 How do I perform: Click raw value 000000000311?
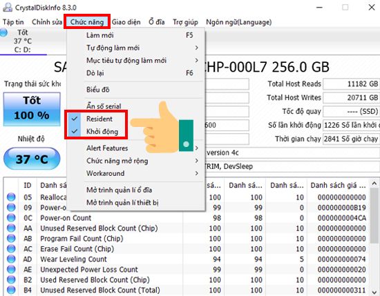[x=342, y=290]
